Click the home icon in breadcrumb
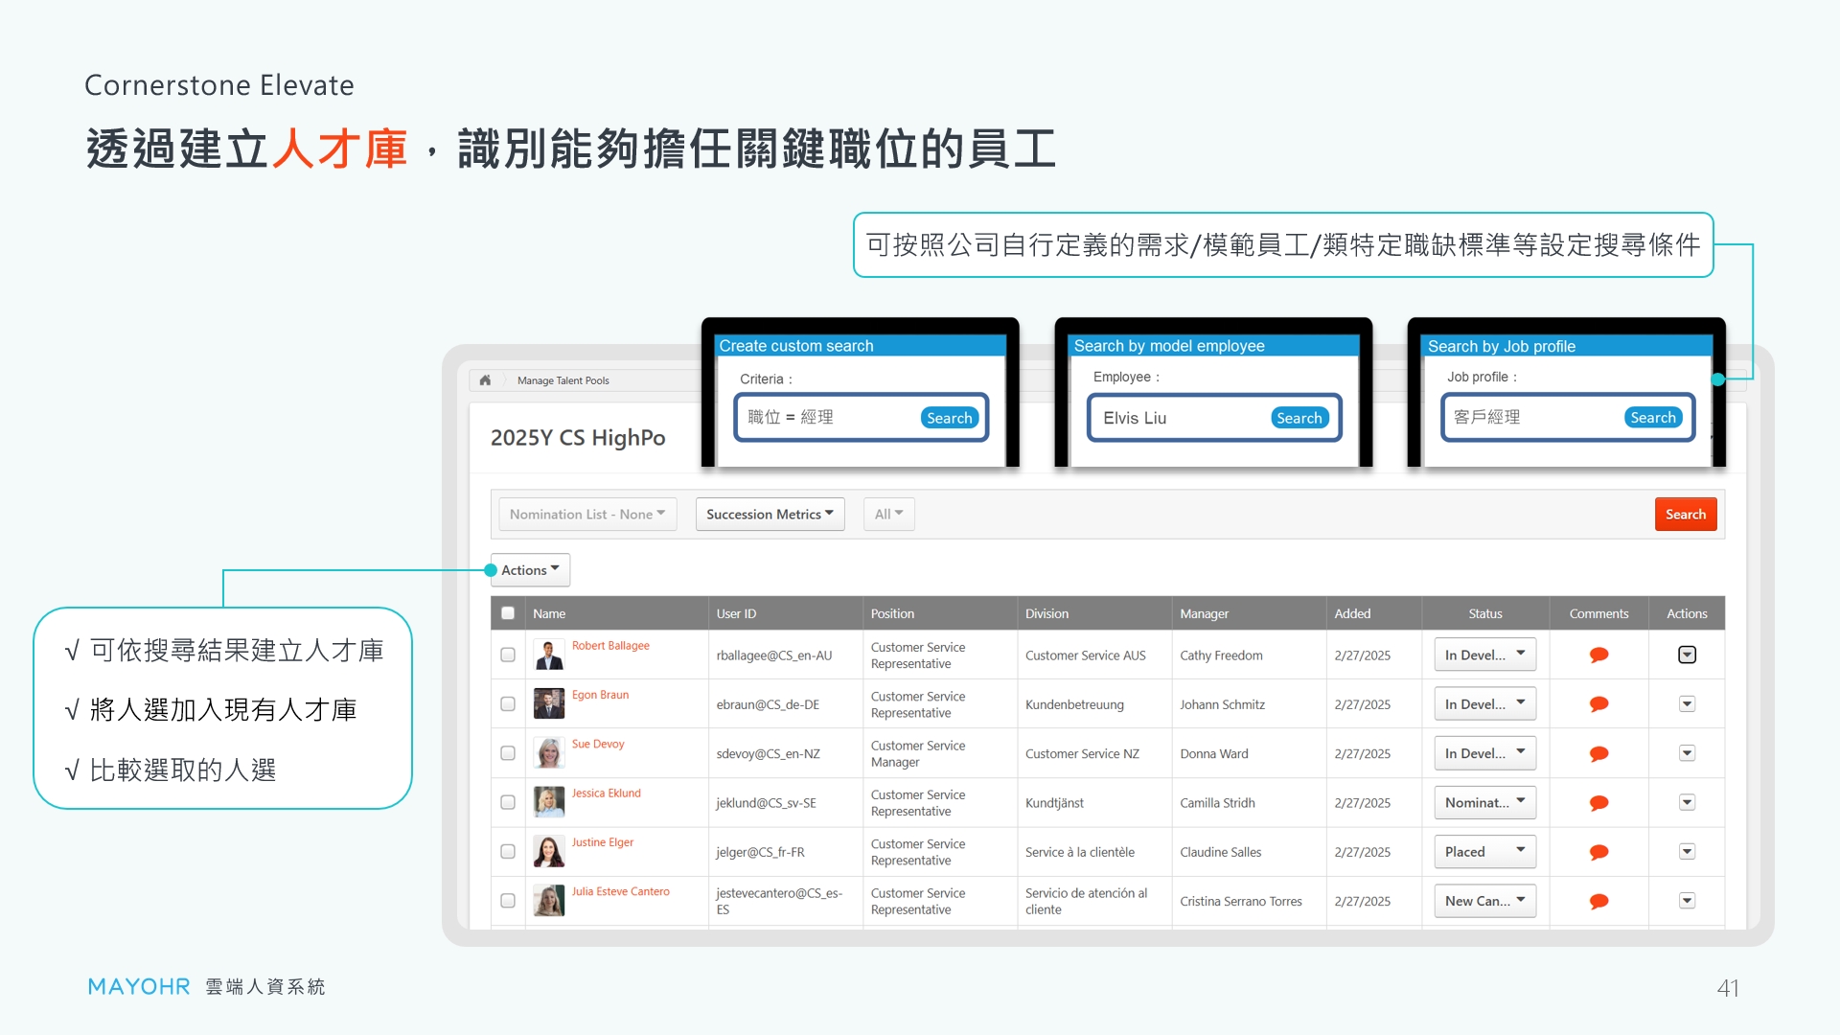1840x1035 pixels. [485, 380]
